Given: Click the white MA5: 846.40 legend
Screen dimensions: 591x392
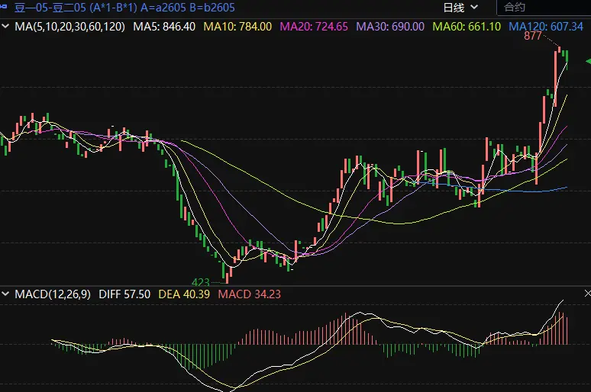Looking at the screenshot, I should click(164, 27).
